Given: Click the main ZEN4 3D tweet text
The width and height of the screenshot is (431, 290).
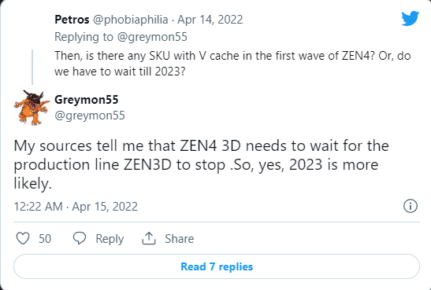Looking at the screenshot, I should [201, 164].
